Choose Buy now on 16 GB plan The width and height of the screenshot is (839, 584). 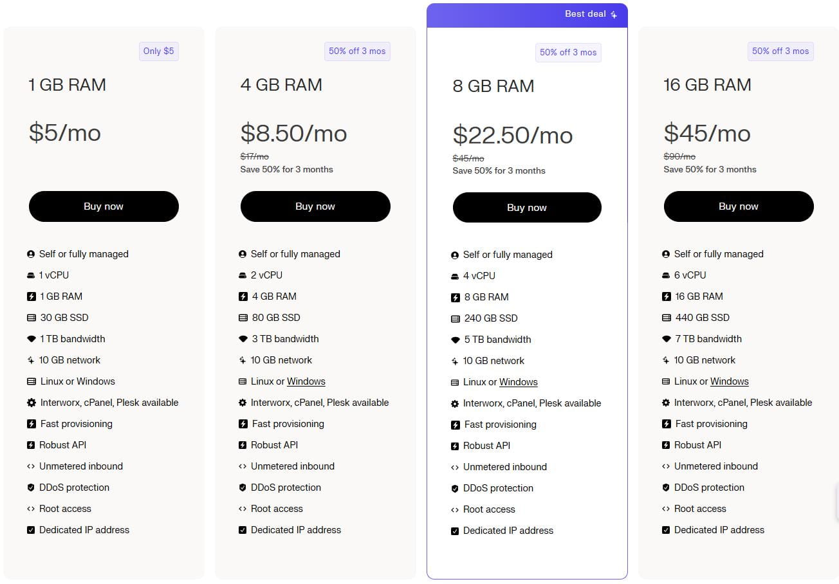coord(739,206)
